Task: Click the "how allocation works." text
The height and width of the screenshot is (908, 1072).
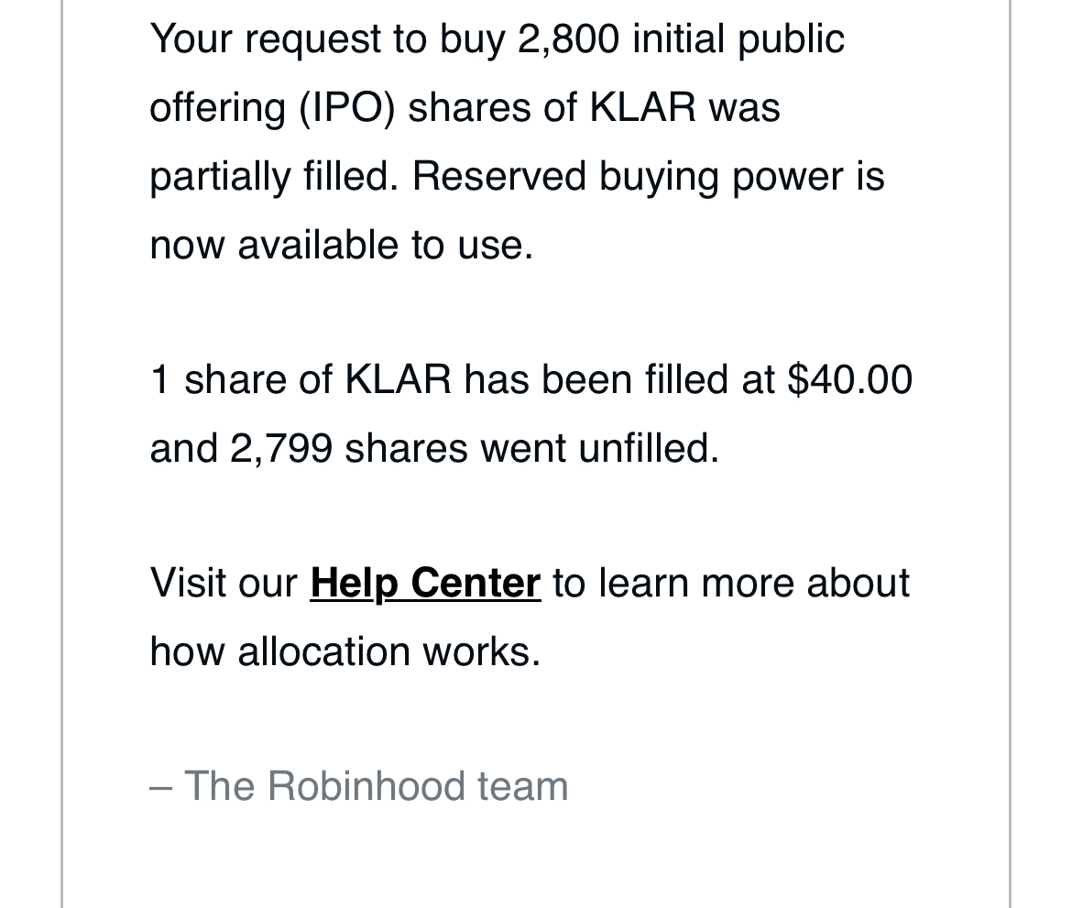Action: tap(345, 651)
